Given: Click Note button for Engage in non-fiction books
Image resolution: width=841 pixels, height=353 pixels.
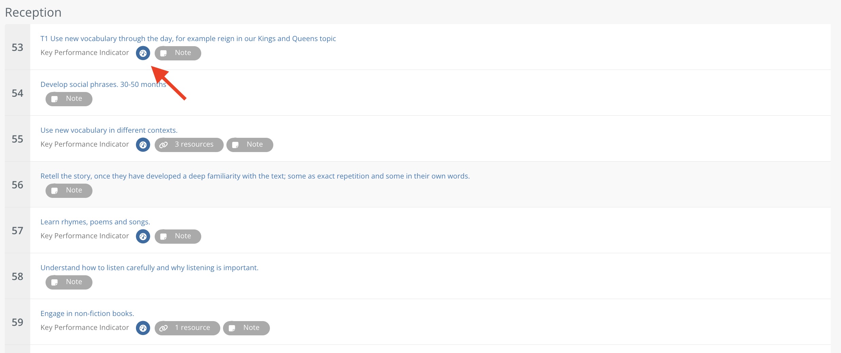Looking at the screenshot, I should (246, 328).
